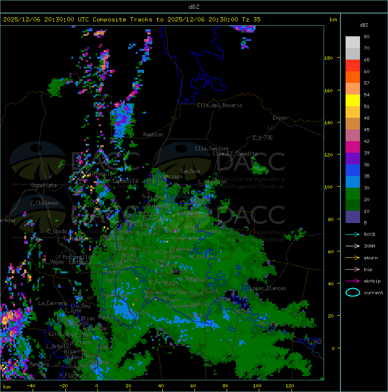Click the 'dBZ' title at the top

tap(194, 7)
